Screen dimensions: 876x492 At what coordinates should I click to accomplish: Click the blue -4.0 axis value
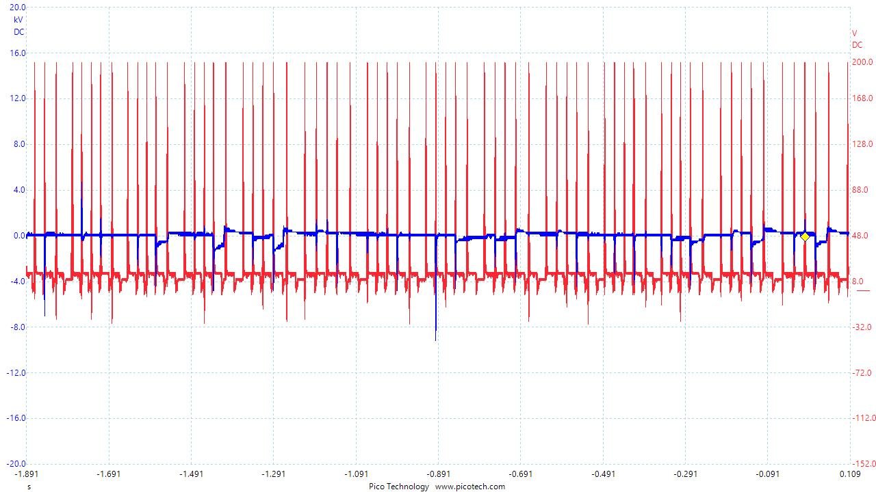coord(17,282)
